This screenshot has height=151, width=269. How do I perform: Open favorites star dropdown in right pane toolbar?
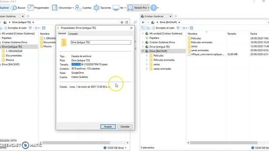pyautogui.click(x=185, y=28)
